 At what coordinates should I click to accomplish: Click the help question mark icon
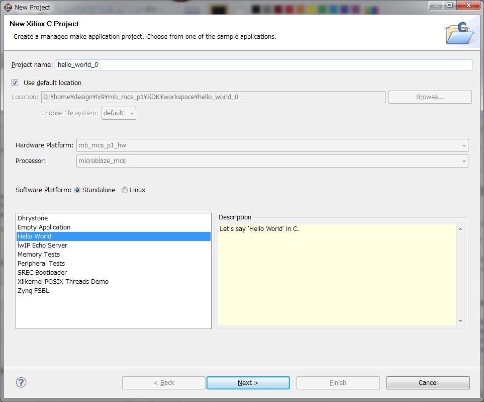(x=21, y=382)
